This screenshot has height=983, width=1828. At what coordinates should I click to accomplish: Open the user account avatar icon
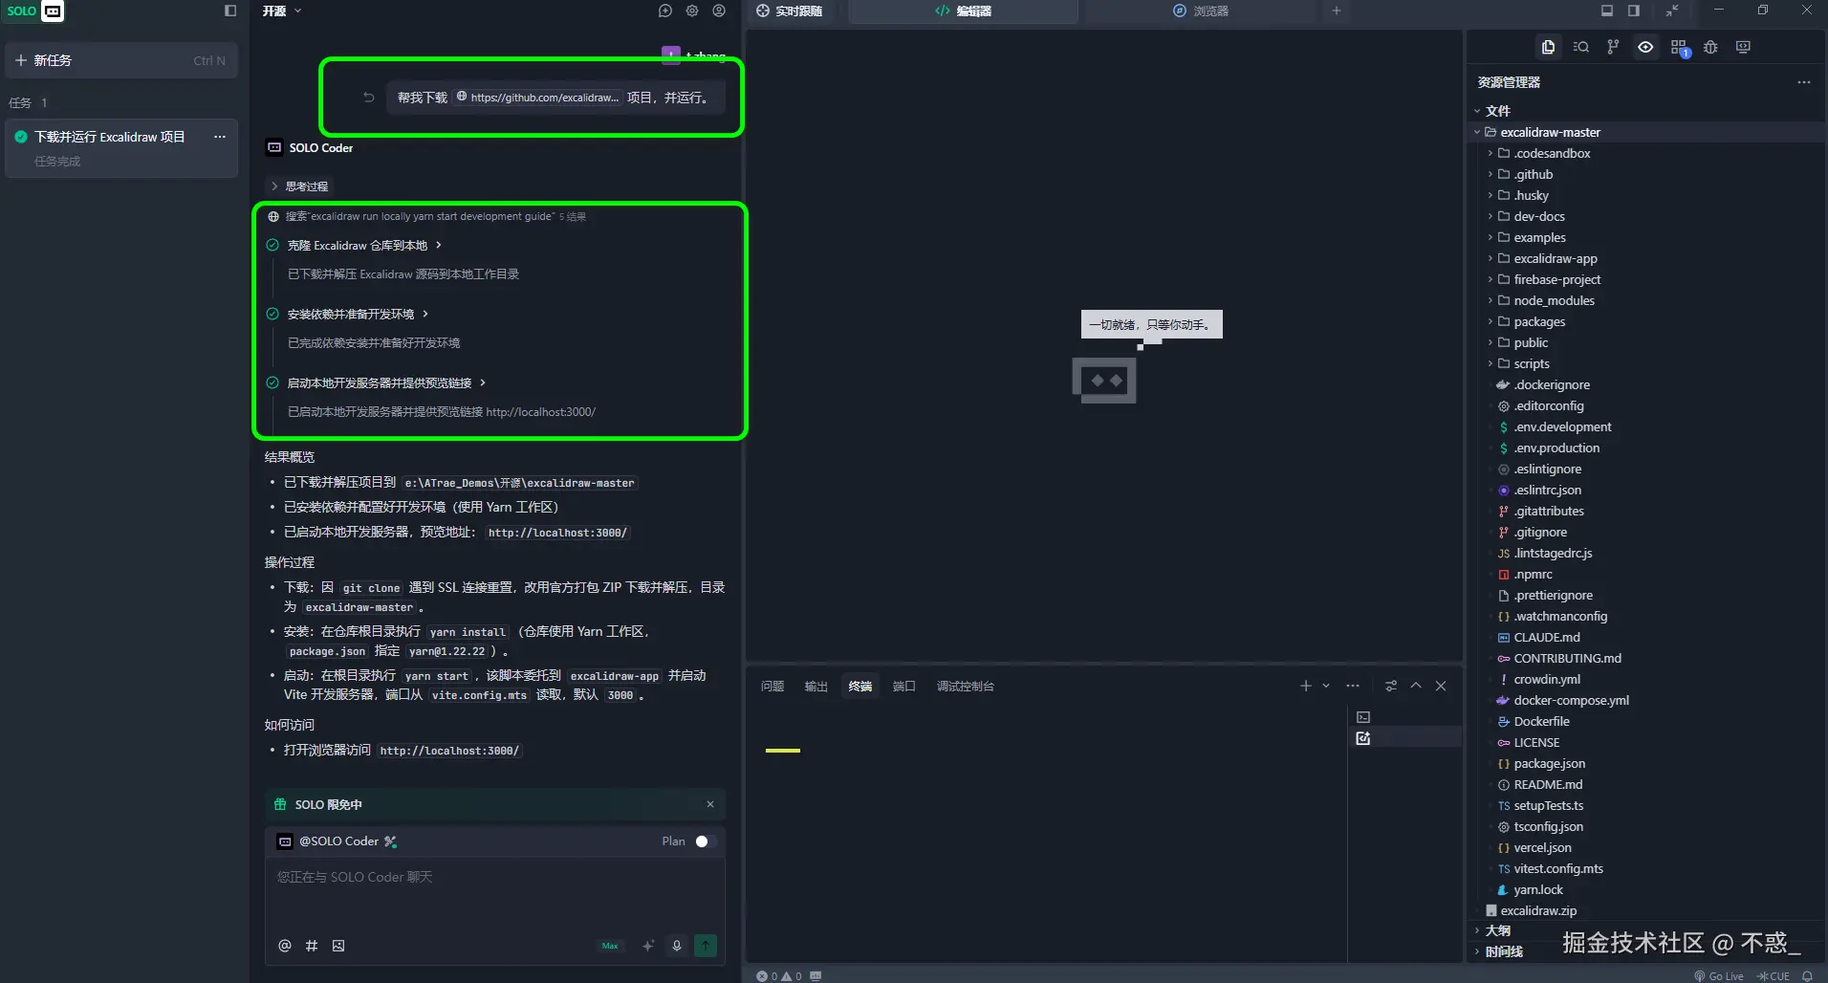tap(719, 11)
